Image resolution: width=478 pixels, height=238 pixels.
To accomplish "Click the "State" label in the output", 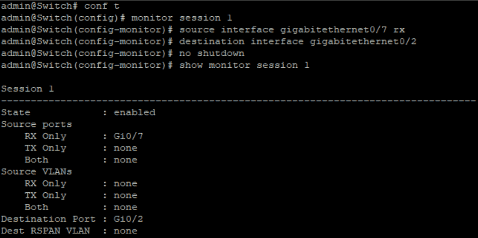I will tap(12, 112).
